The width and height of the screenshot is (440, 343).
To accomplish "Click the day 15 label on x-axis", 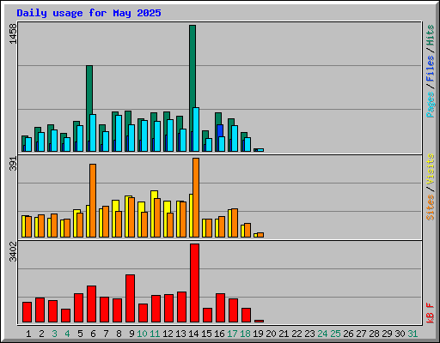I will click(x=206, y=334).
